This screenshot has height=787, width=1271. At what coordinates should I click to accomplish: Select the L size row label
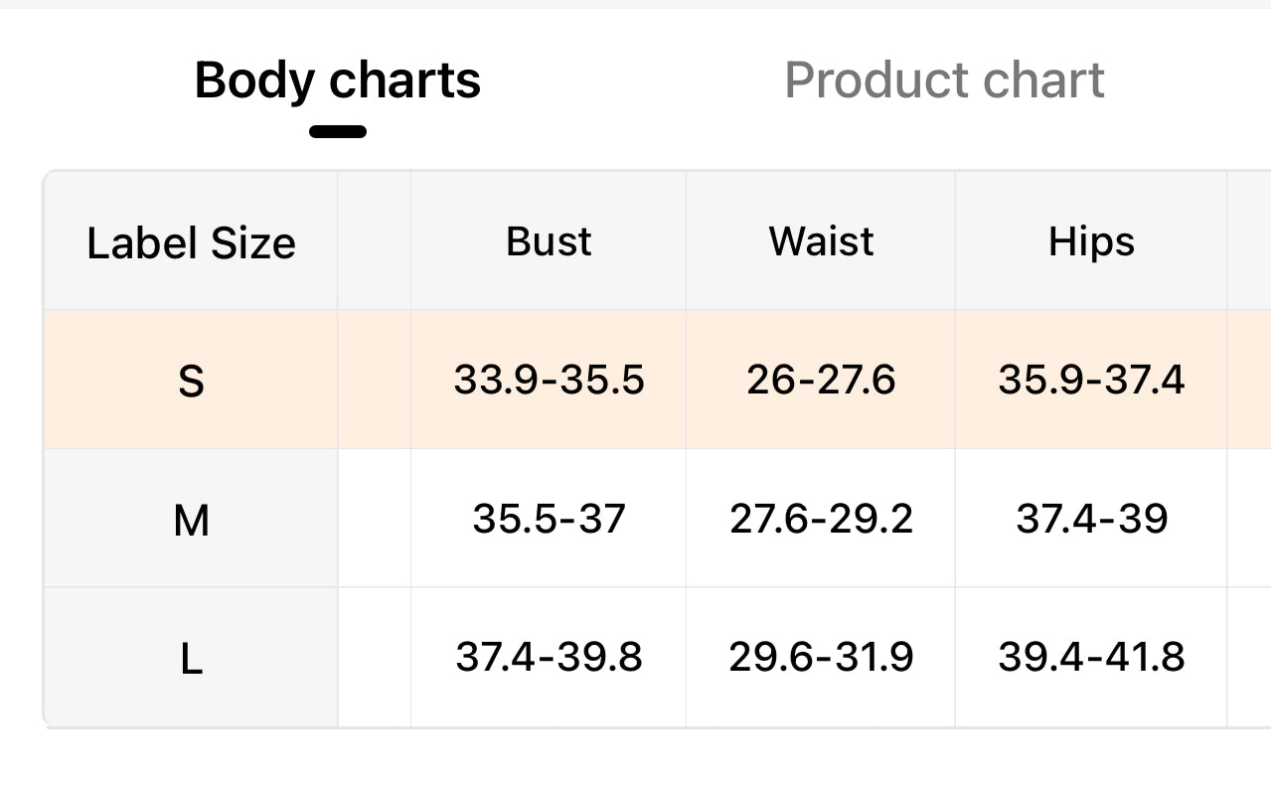pyautogui.click(x=191, y=658)
